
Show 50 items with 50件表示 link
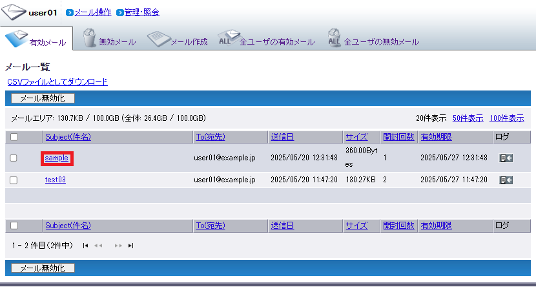click(468, 118)
